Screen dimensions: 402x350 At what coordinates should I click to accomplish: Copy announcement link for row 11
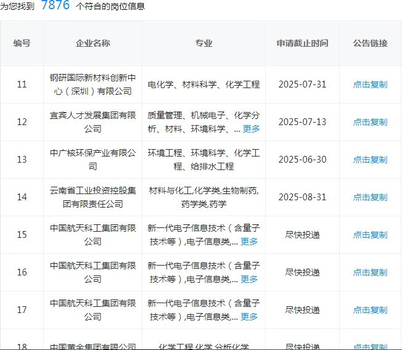[x=370, y=84]
